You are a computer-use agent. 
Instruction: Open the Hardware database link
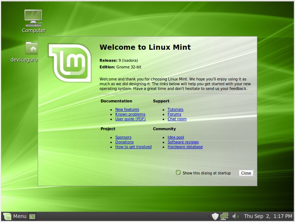click(185, 147)
